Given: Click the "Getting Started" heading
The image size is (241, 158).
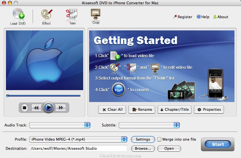Looking at the screenshot, I should [x=135, y=41].
